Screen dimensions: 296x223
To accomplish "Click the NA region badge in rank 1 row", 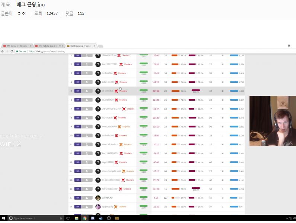I will (x=78, y=55).
